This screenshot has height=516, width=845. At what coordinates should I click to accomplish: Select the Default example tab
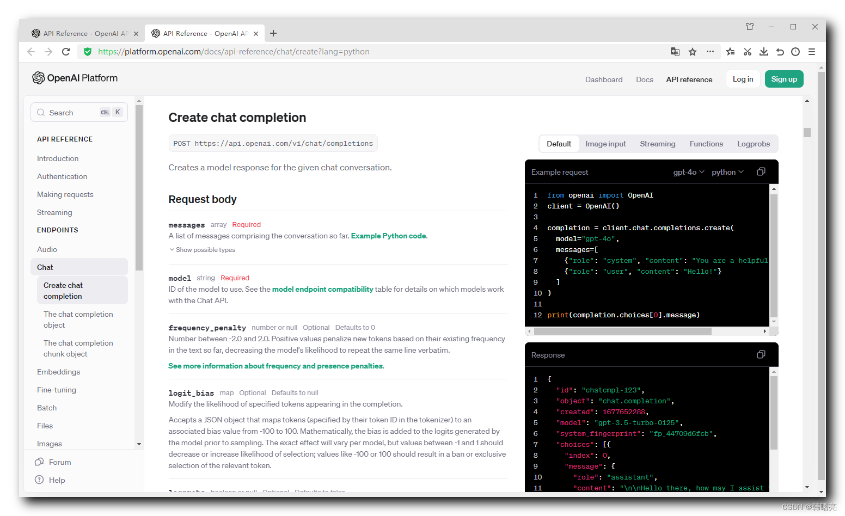tap(559, 144)
